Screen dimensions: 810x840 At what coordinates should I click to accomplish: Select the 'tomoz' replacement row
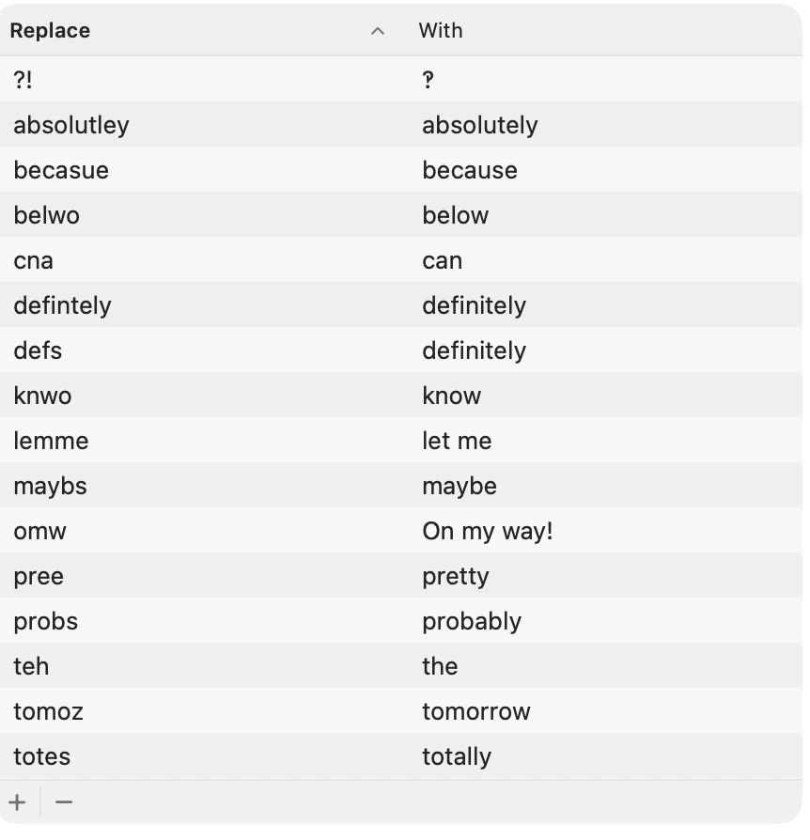tap(188, 710)
